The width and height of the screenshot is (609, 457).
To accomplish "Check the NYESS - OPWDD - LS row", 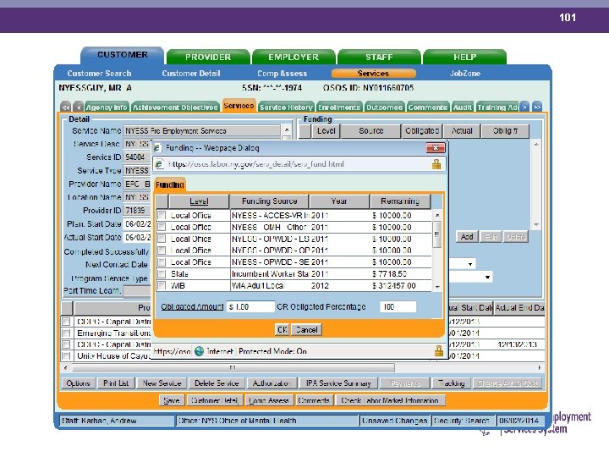I will point(162,239).
